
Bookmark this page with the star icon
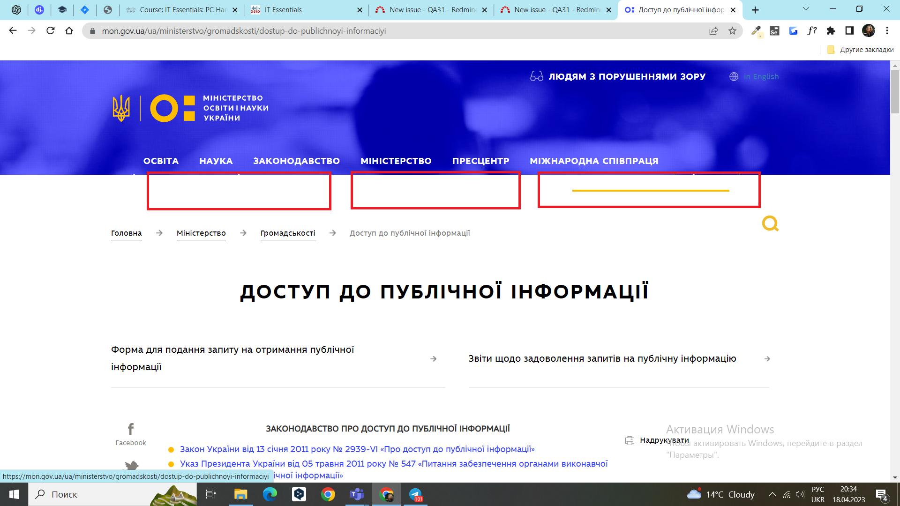[732, 31]
